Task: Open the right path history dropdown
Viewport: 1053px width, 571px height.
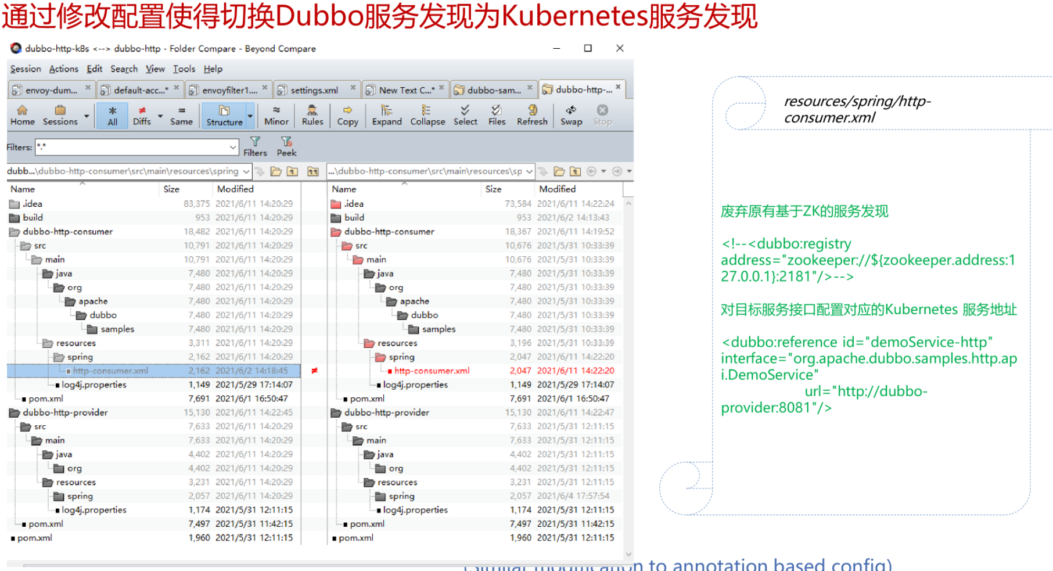Action: pyautogui.click(x=529, y=171)
